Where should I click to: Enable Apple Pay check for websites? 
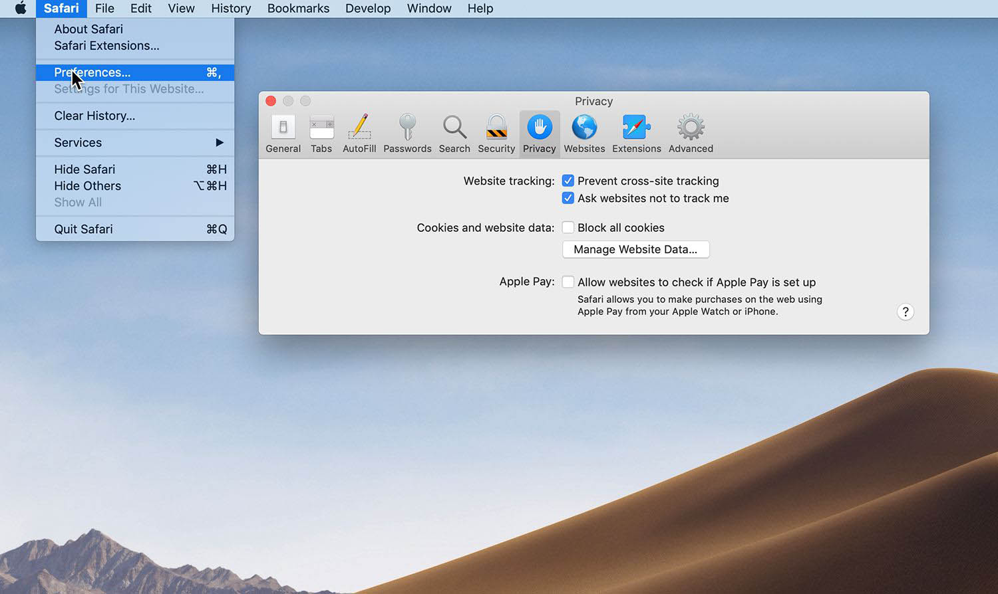pyautogui.click(x=568, y=282)
